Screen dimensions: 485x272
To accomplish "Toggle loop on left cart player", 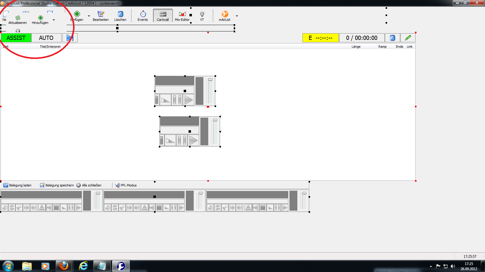I will point(12,208).
